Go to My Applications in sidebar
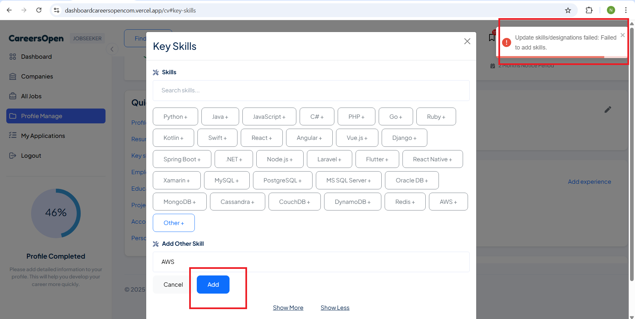 click(43, 136)
